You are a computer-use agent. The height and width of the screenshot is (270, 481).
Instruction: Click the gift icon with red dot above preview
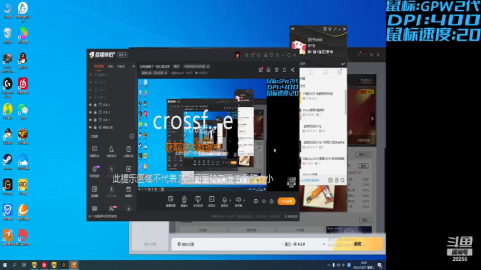click(260, 70)
